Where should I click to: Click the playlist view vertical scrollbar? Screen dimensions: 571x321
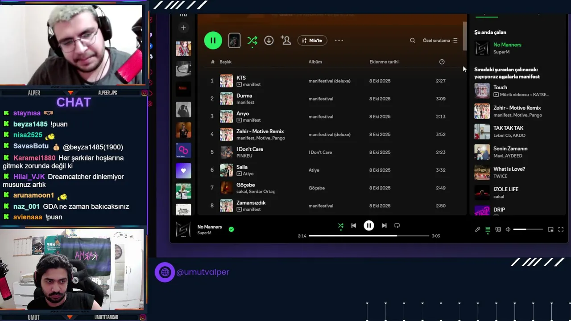click(465, 36)
